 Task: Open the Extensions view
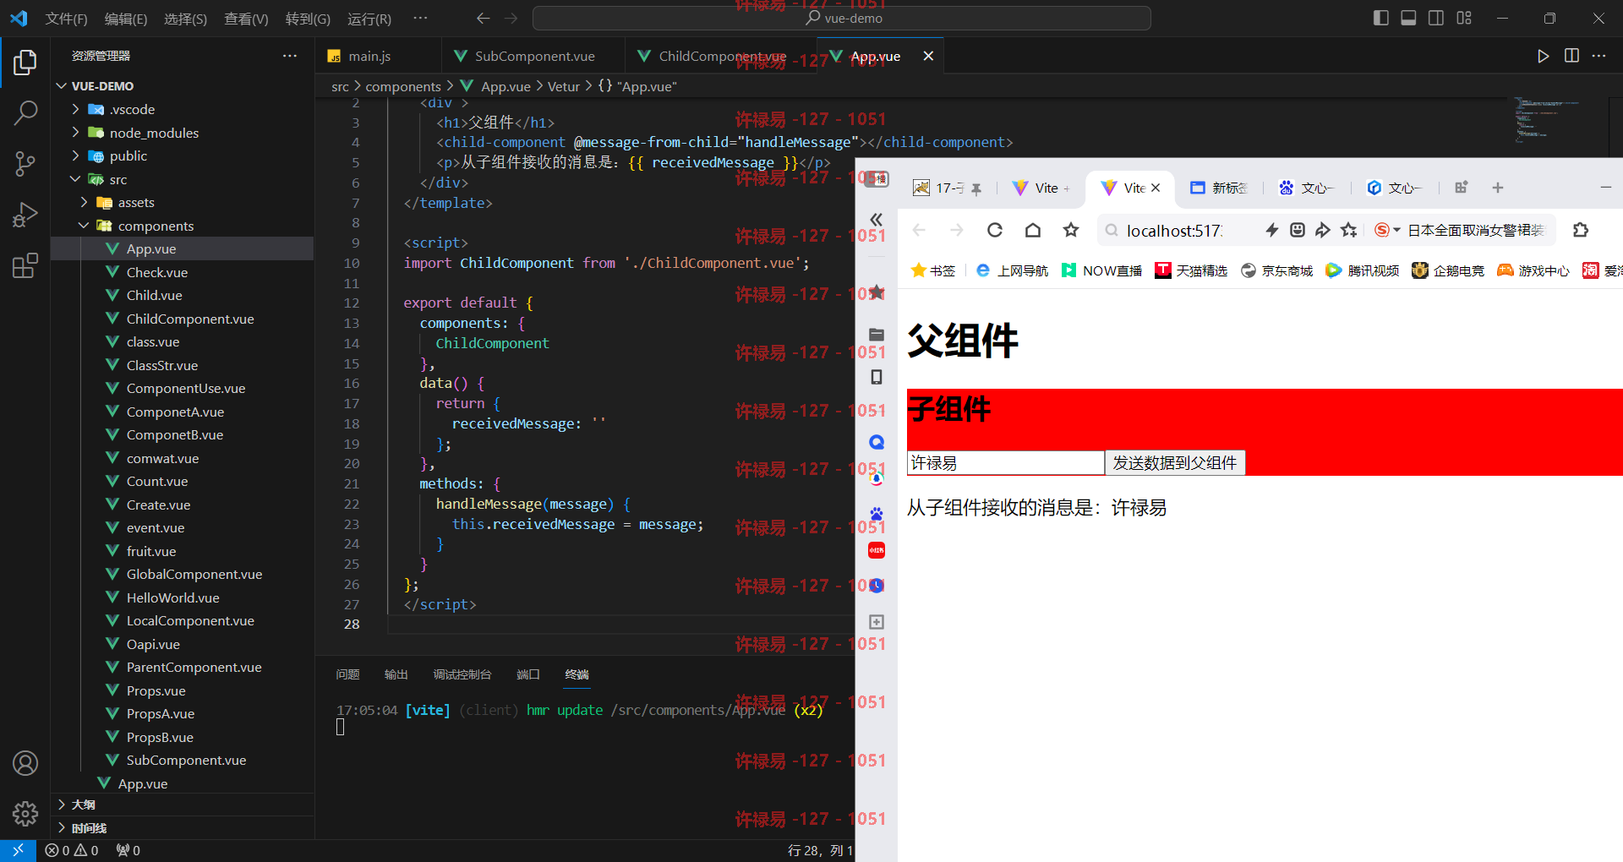tap(25, 265)
